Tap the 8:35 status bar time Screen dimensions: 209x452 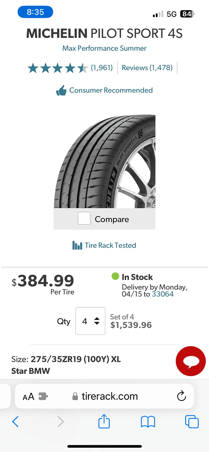click(x=35, y=12)
